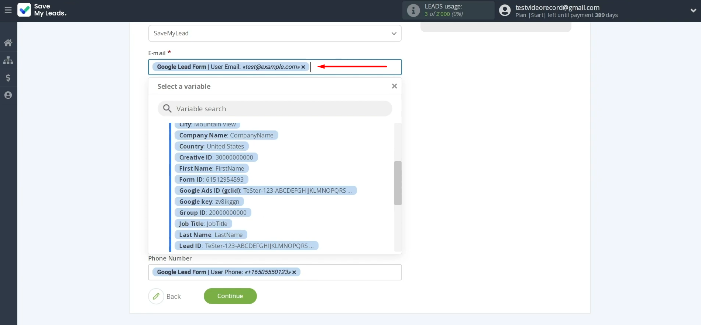The width and height of the screenshot is (701, 325).
Task: Go Back to previous step
Action: pos(173,296)
